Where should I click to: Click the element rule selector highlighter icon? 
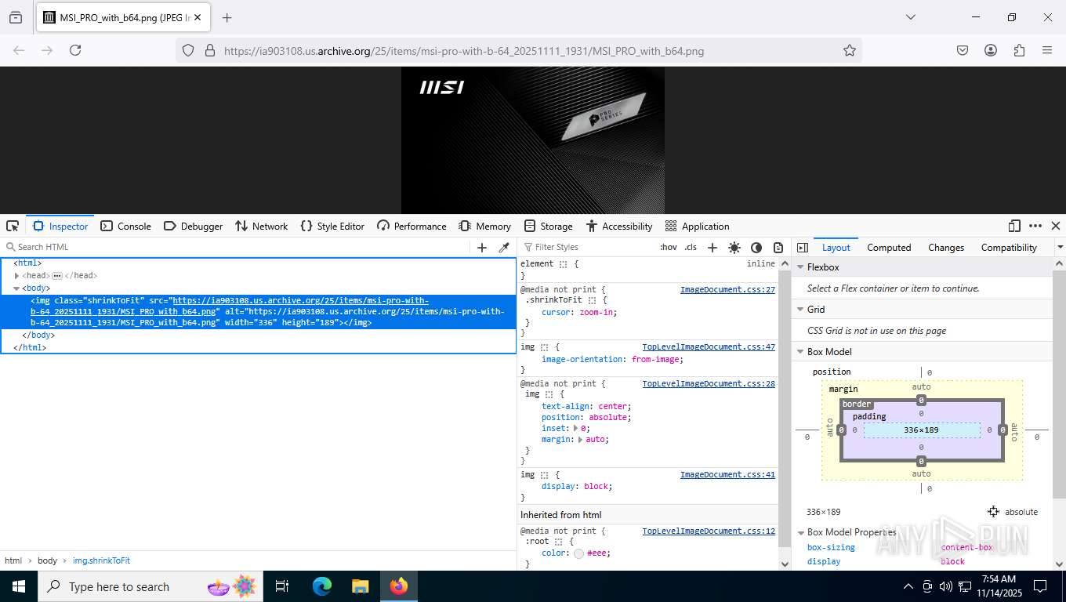pyautogui.click(x=563, y=264)
